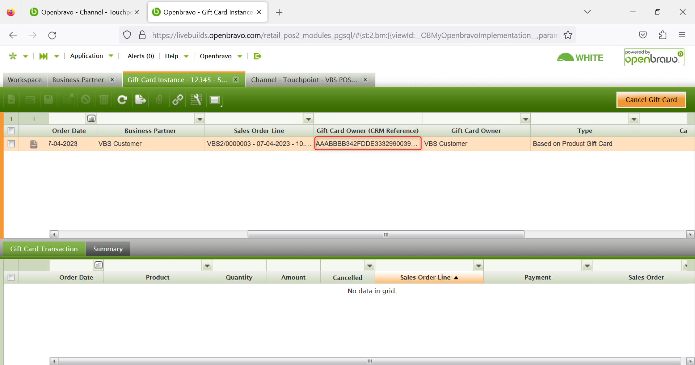The image size is (695, 365).
Task: Click the Attachments paperclip icon
Action: [x=159, y=100]
